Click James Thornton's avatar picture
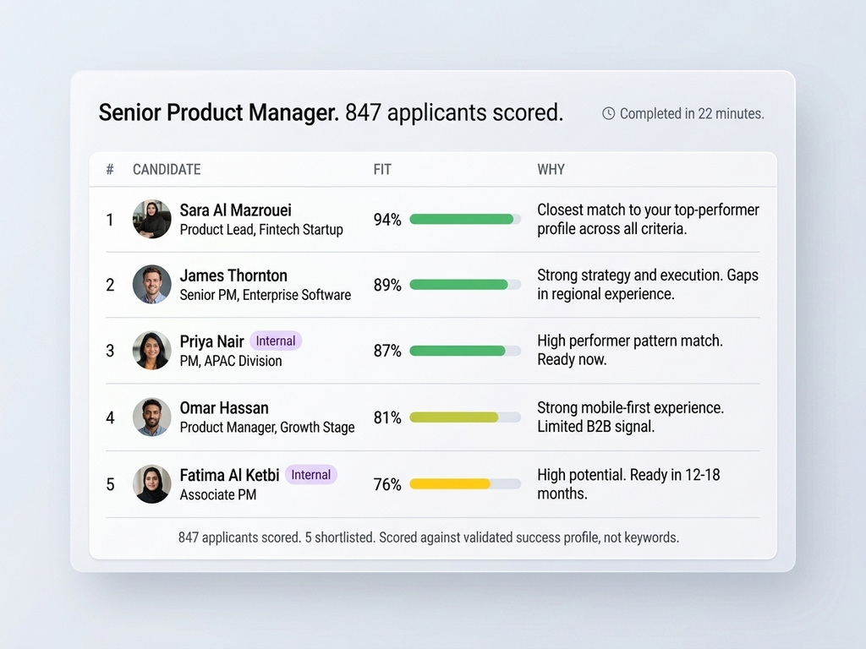 [152, 285]
